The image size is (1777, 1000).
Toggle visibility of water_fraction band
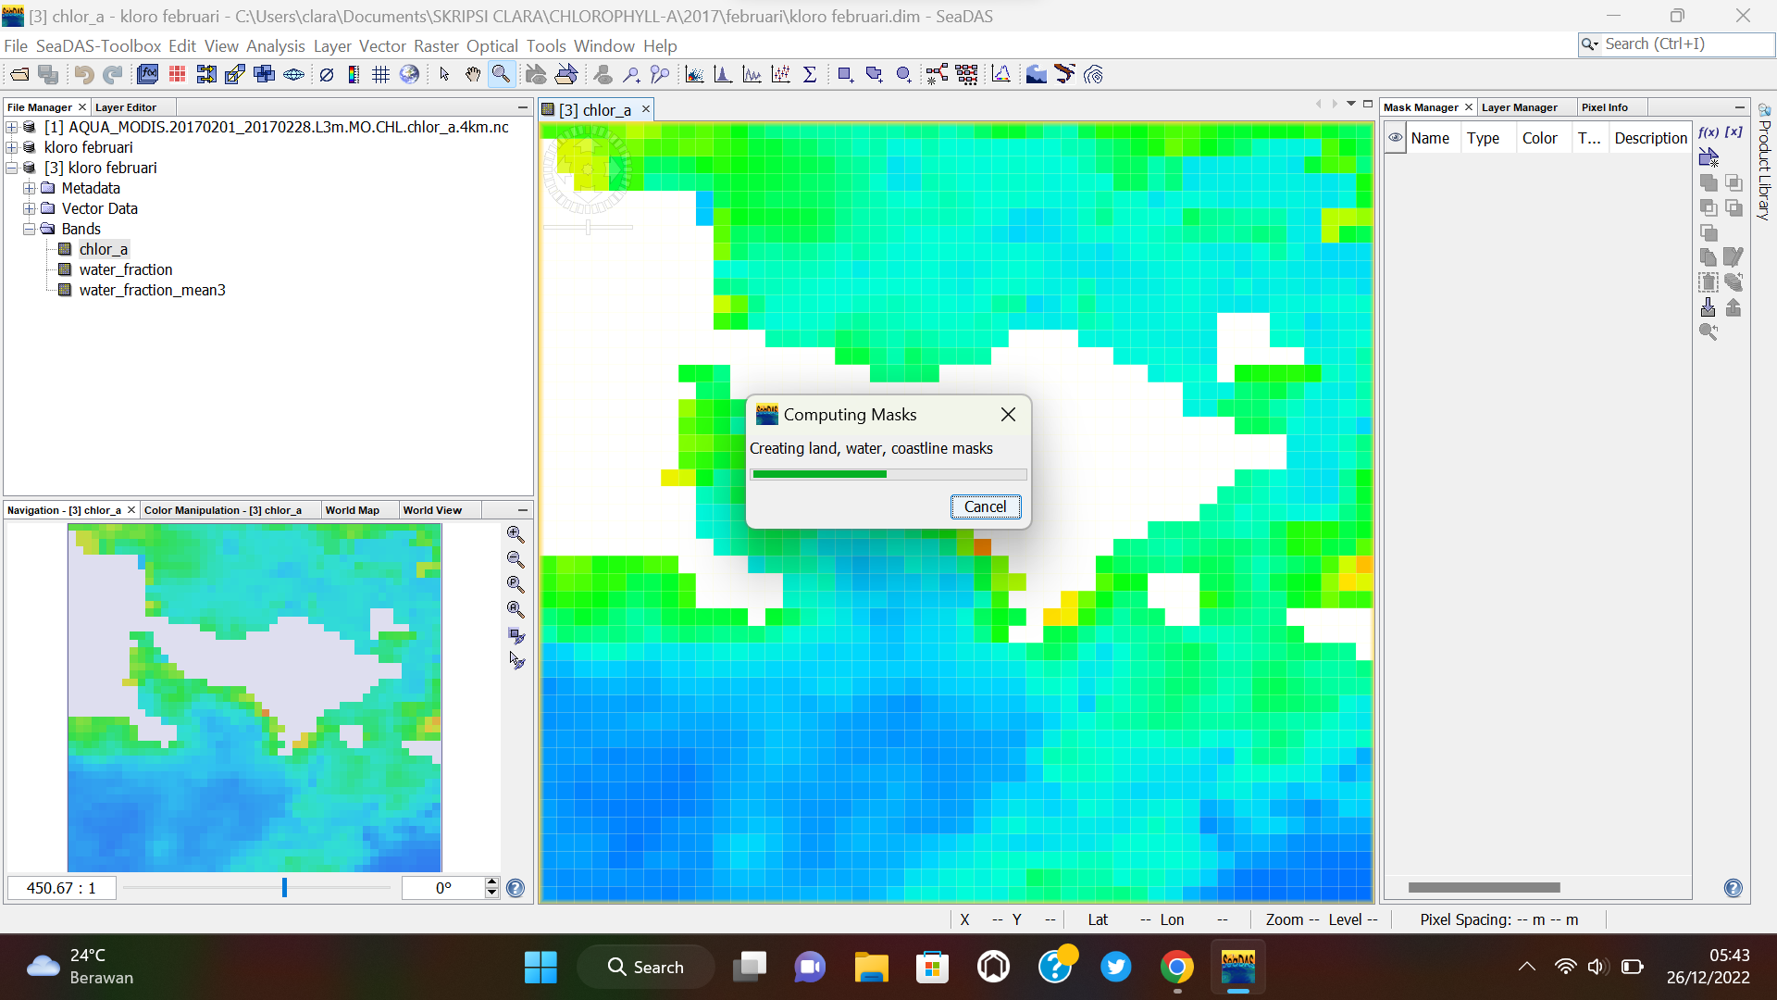[66, 269]
